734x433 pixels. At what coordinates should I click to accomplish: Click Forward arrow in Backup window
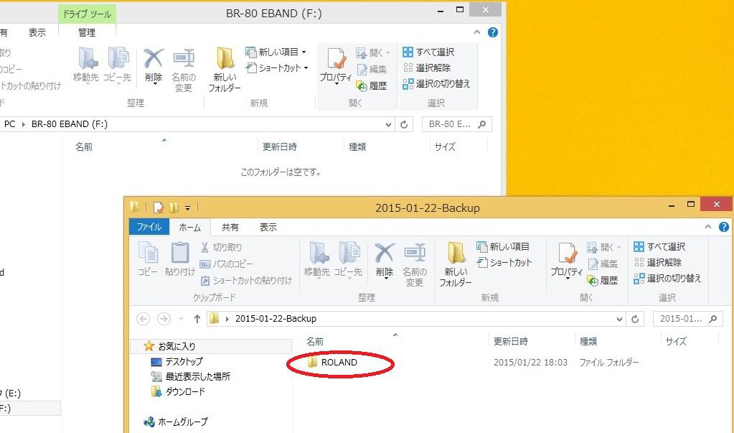164,319
